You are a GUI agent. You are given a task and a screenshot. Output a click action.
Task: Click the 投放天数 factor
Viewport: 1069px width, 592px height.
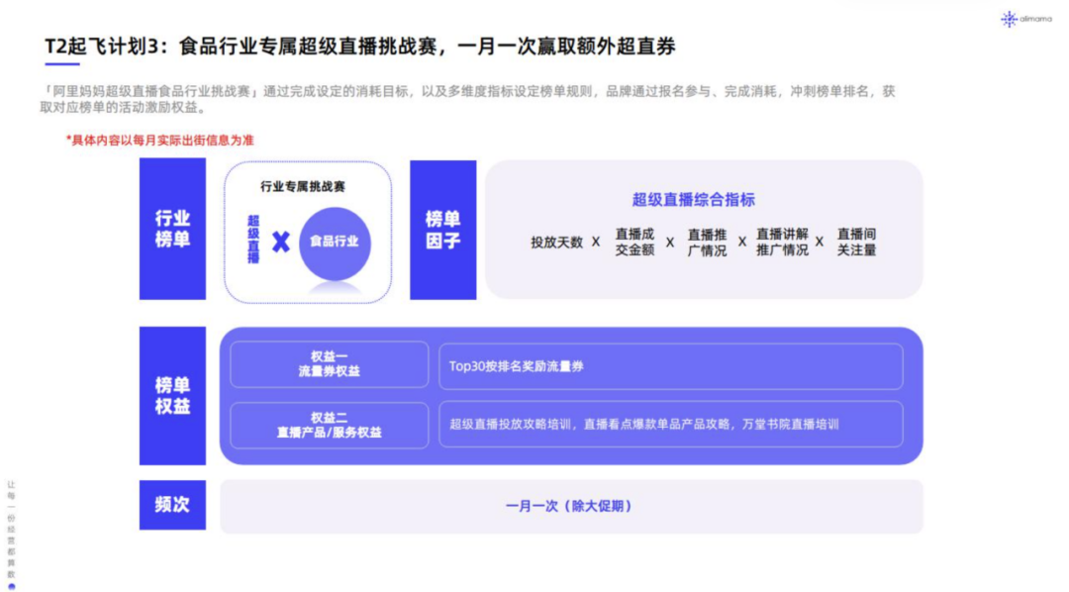point(557,243)
